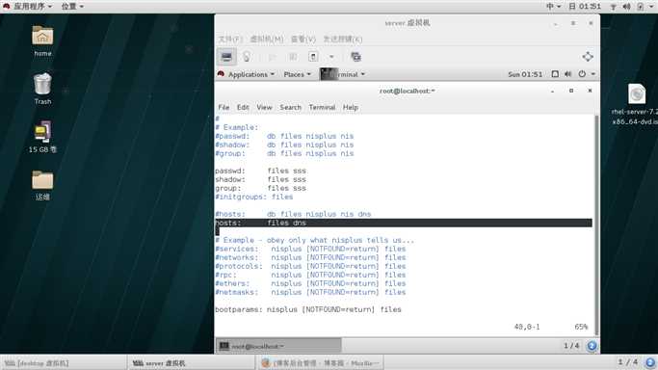Click host clock 日 01:51

[585, 7]
